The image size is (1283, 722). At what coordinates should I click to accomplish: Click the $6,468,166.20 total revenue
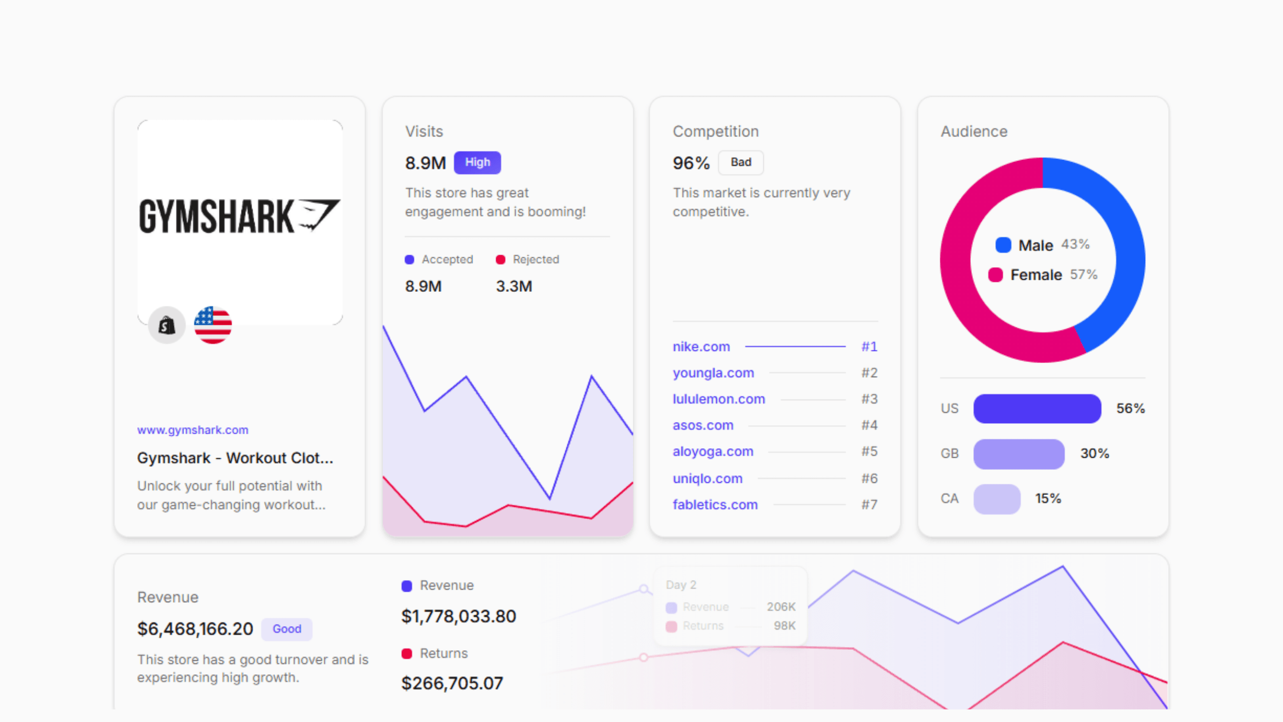pos(195,629)
